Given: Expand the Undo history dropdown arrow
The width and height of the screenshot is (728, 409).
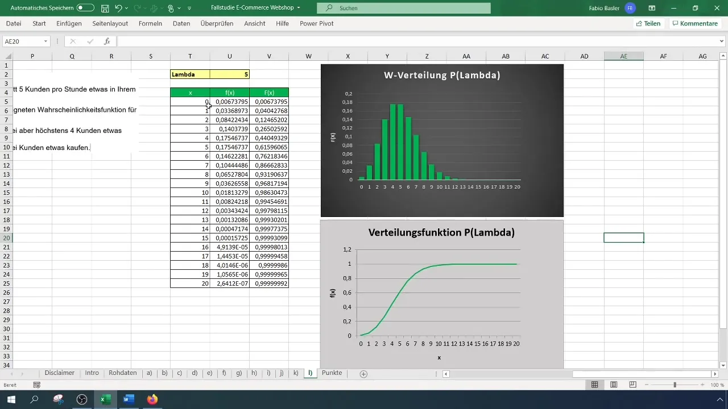Looking at the screenshot, I should [127, 9].
